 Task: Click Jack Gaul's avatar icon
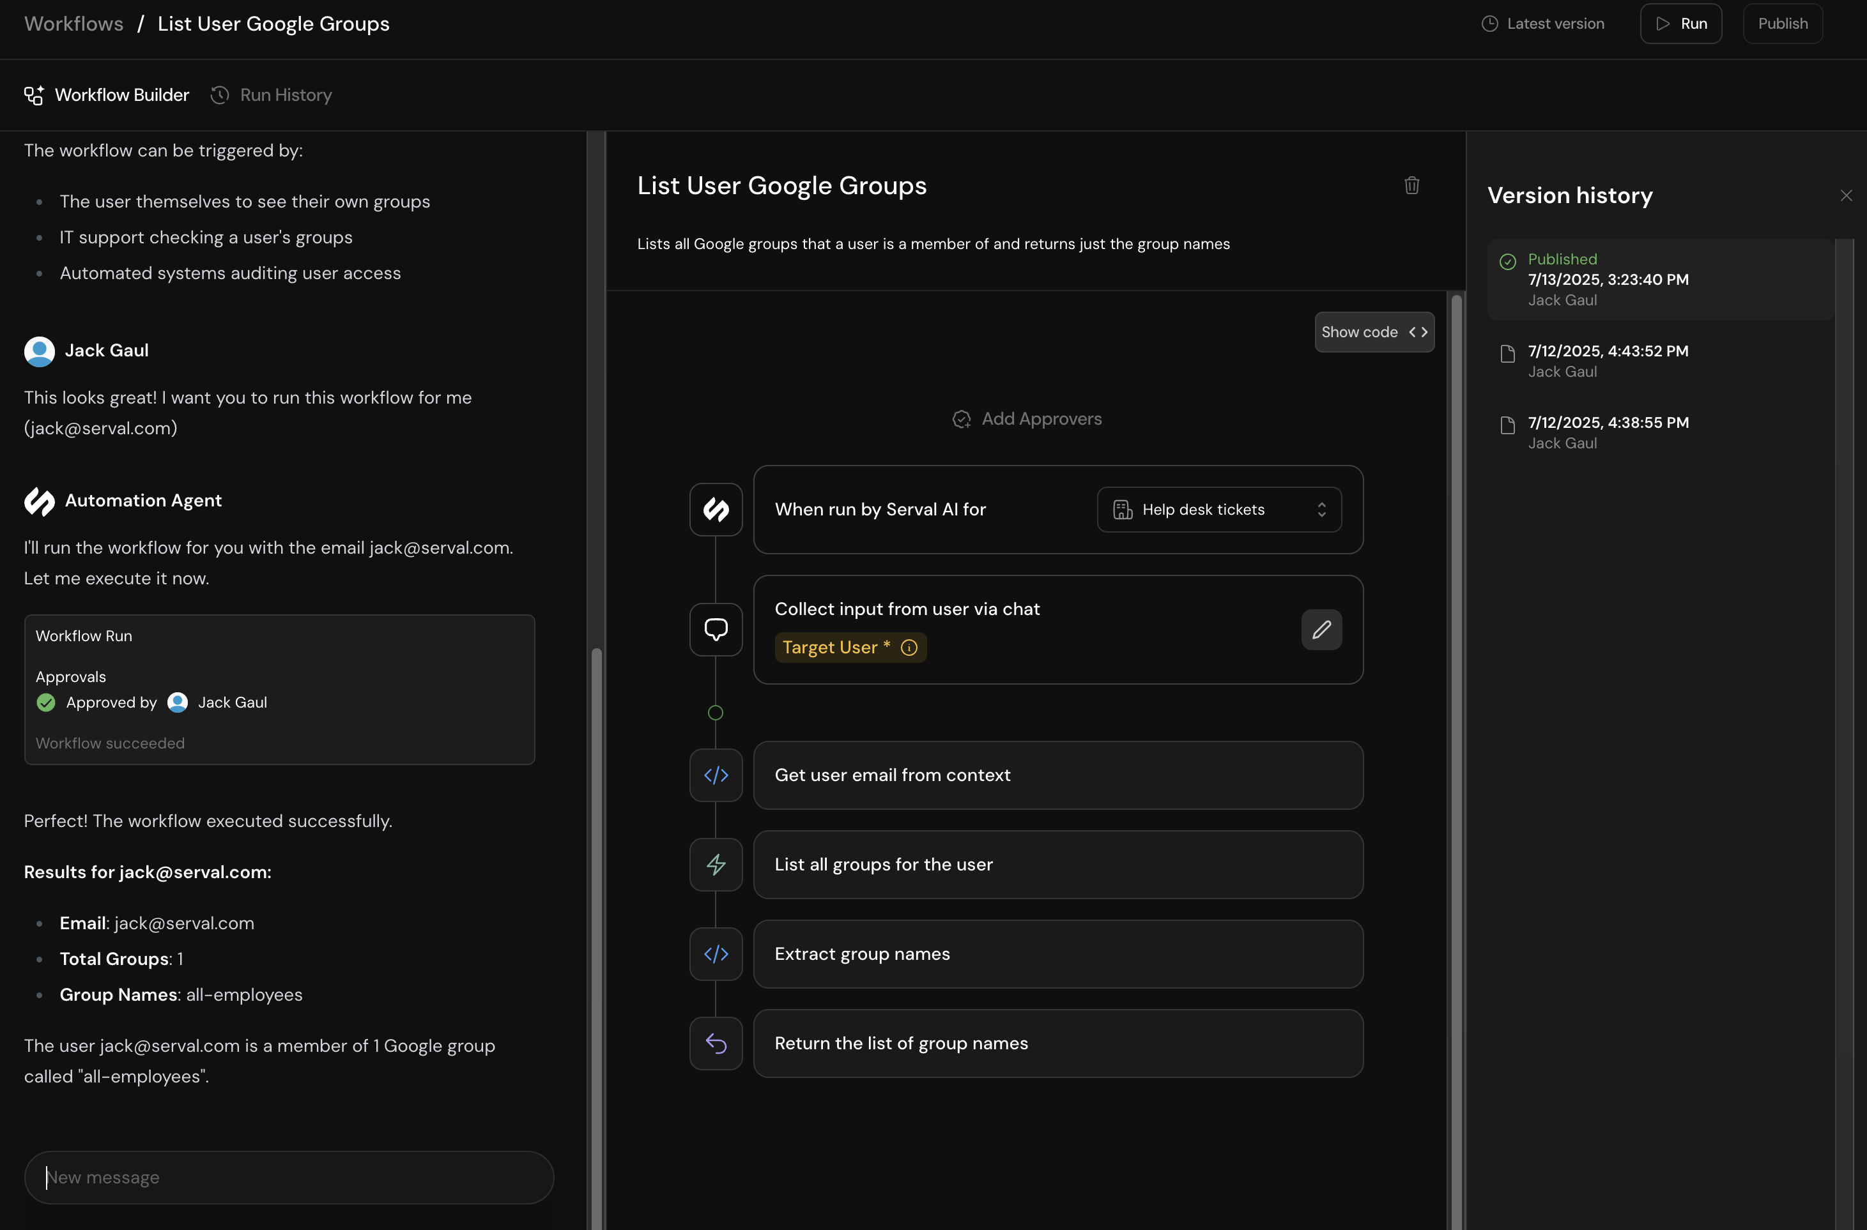[x=38, y=351]
